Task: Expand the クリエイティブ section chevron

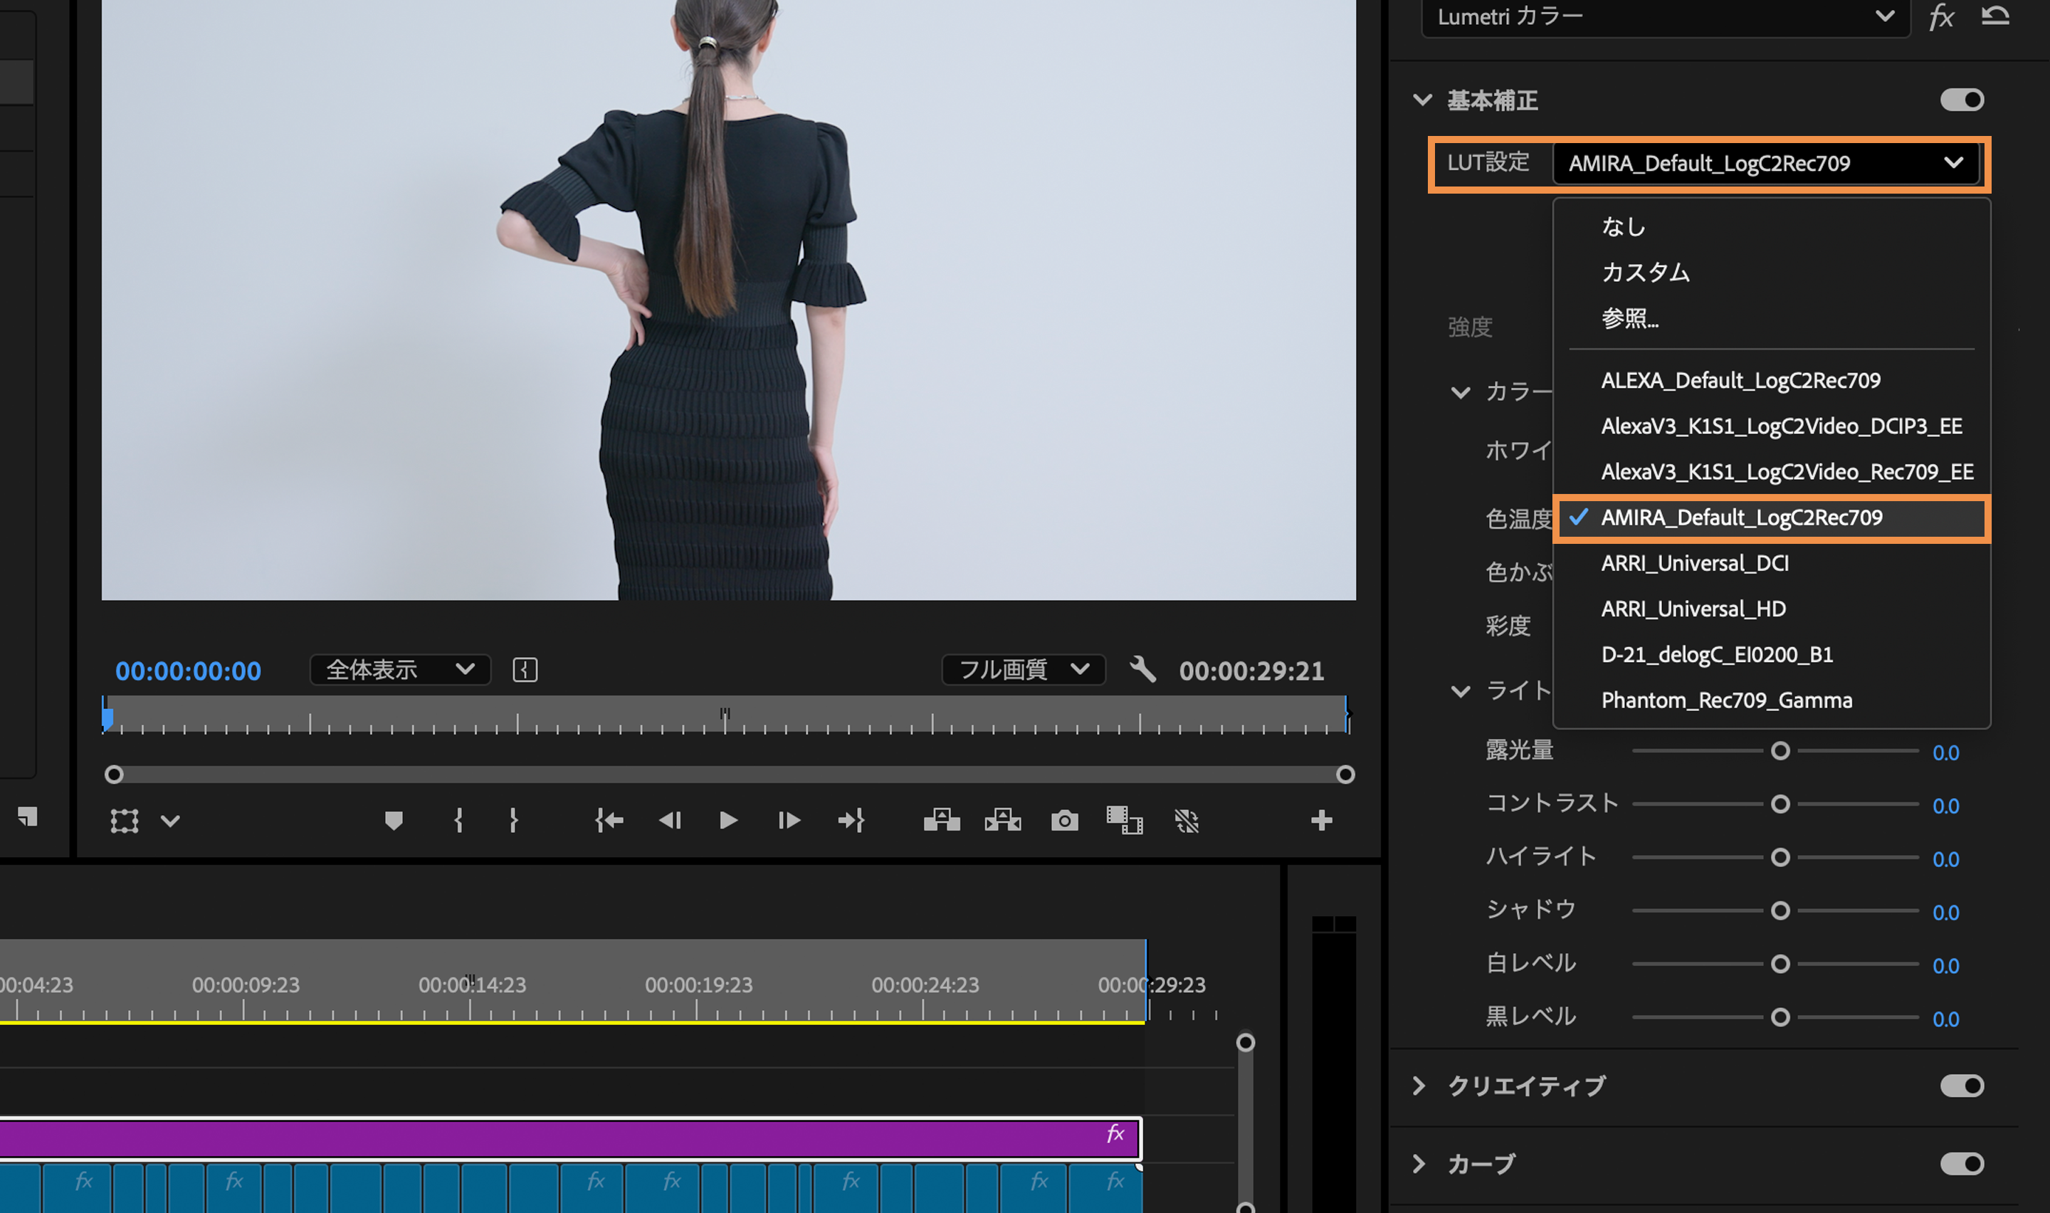Action: [1419, 1086]
